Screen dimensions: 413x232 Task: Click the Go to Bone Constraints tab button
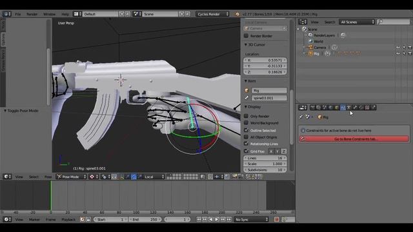tap(354, 139)
